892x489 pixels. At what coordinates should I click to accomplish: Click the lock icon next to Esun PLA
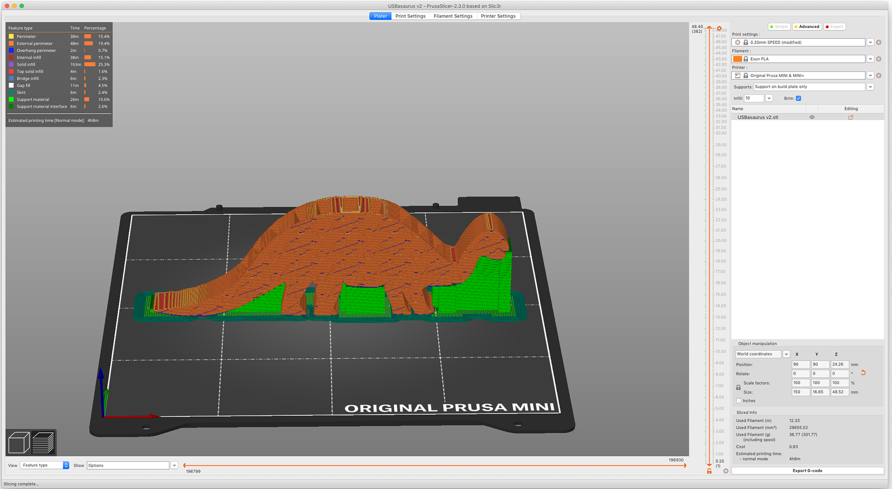pyautogui.click(x=746, y=59)
